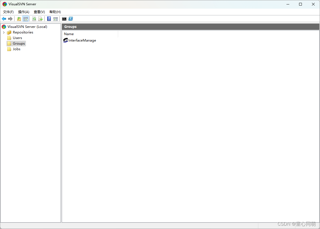Open Help via blue question mark

pos(49,19)
